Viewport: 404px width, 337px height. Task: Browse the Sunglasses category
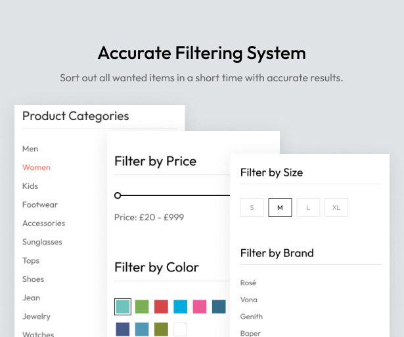click(x=42, y=242)
